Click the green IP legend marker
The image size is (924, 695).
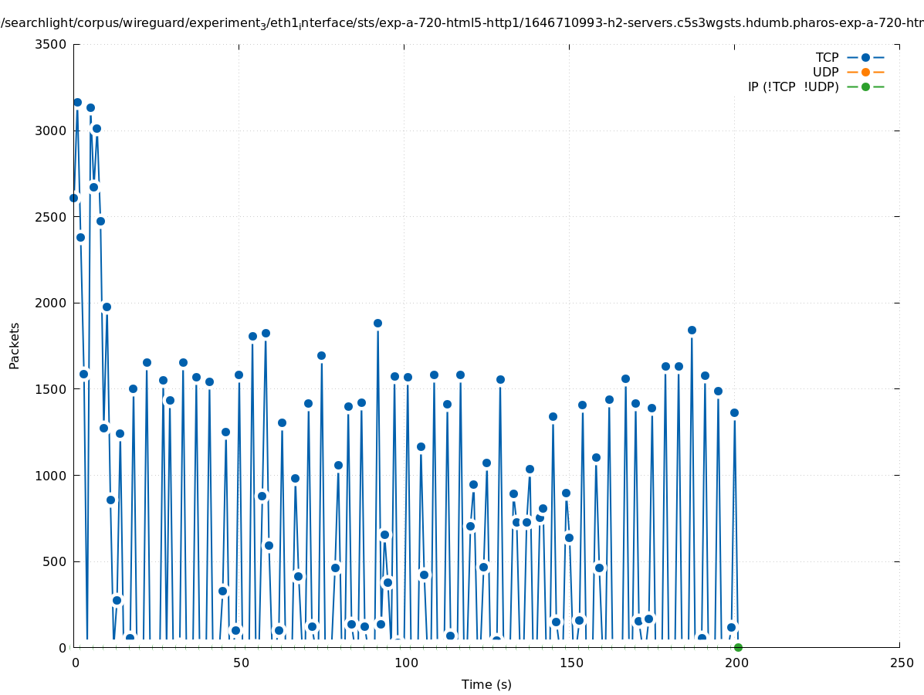click(x=865, y=86)
